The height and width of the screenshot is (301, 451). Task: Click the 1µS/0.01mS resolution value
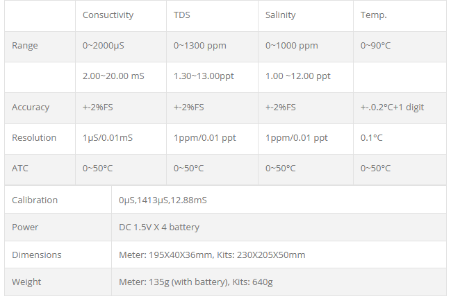(108, 138)
